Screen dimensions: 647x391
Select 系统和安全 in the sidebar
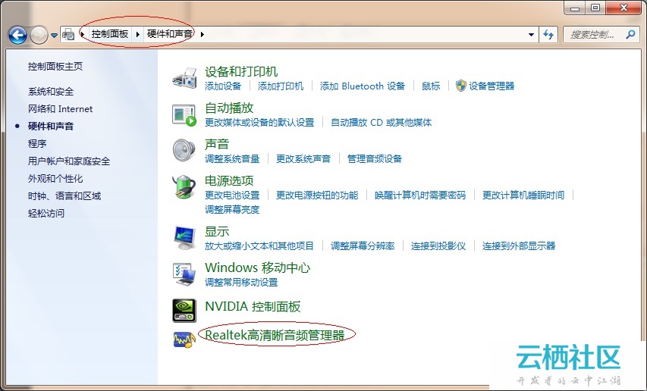tap(51, 92)
